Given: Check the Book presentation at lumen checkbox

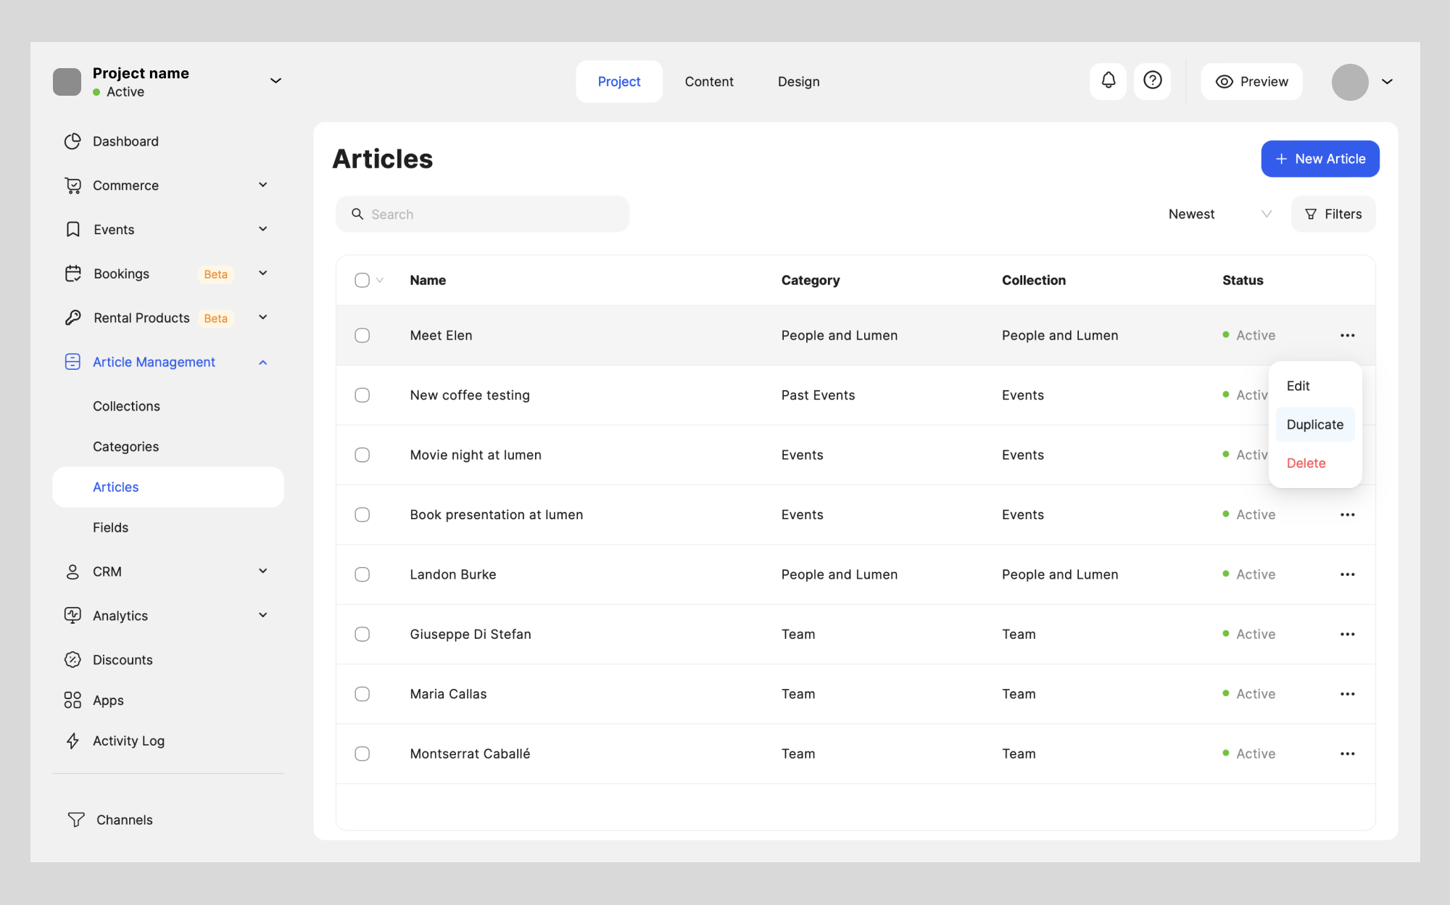Looking at the screenshot, I should 362,515.
